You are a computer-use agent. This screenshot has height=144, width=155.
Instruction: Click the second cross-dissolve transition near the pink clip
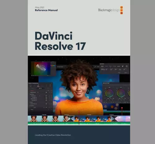tap(114, 118)
